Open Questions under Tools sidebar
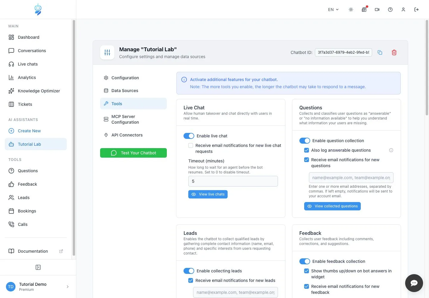Image resolution: width=429 pixels, height=298 pixels. [x=36, y=171]
